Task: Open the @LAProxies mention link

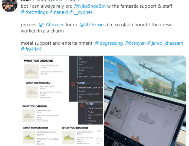Action: 51,25
